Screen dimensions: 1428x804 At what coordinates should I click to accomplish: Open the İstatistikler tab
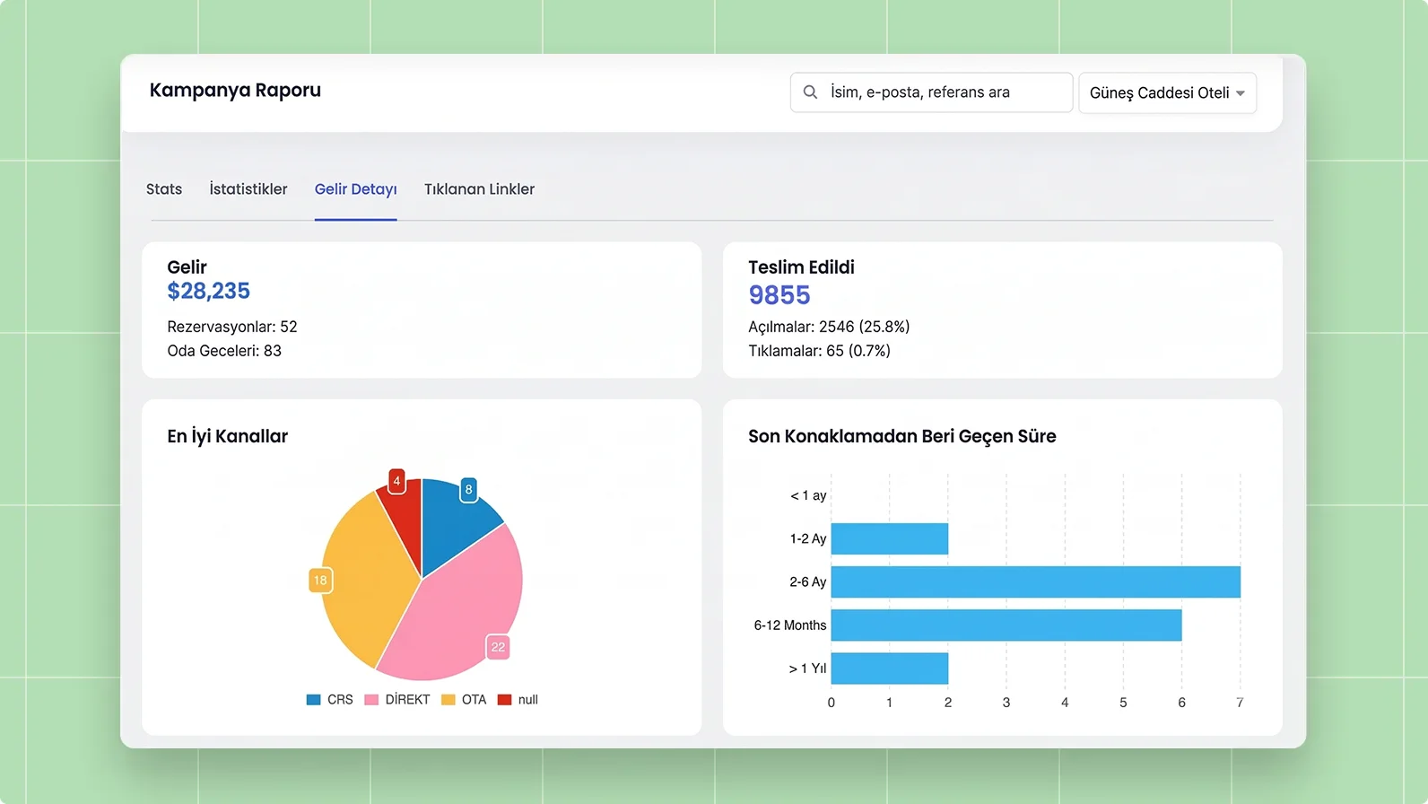click(x=248, y=189)
